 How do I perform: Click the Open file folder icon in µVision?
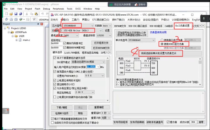(x=11, y=14)
